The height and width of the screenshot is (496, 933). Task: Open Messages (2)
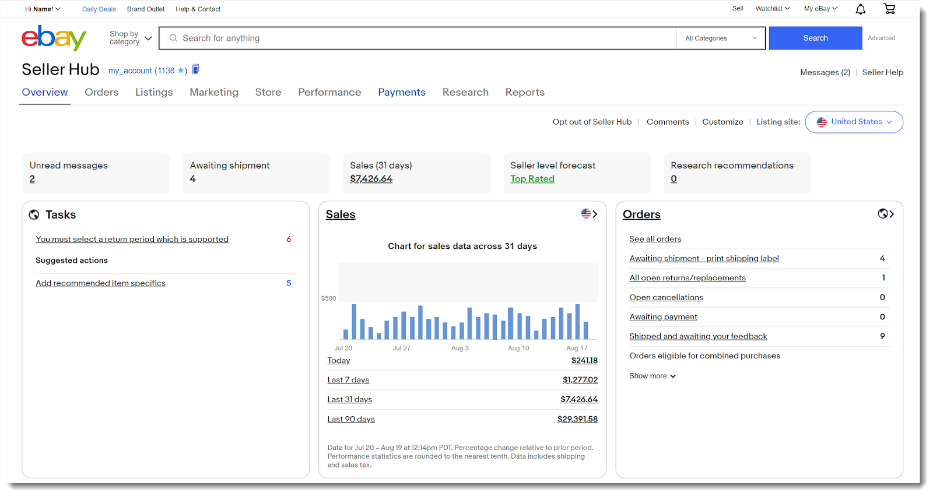[x=825, y=72]
